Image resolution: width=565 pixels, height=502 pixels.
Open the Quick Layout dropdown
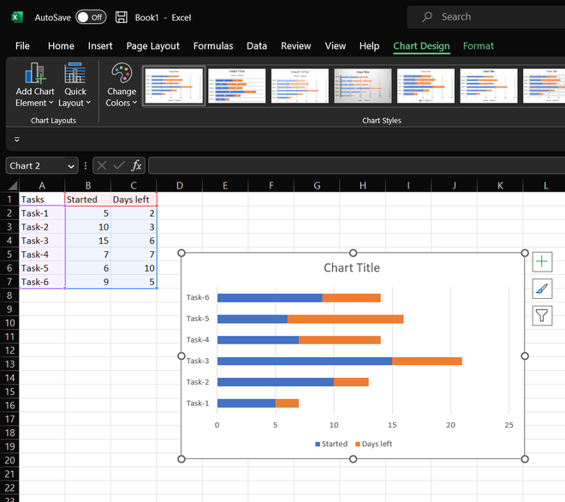[74, 85]
